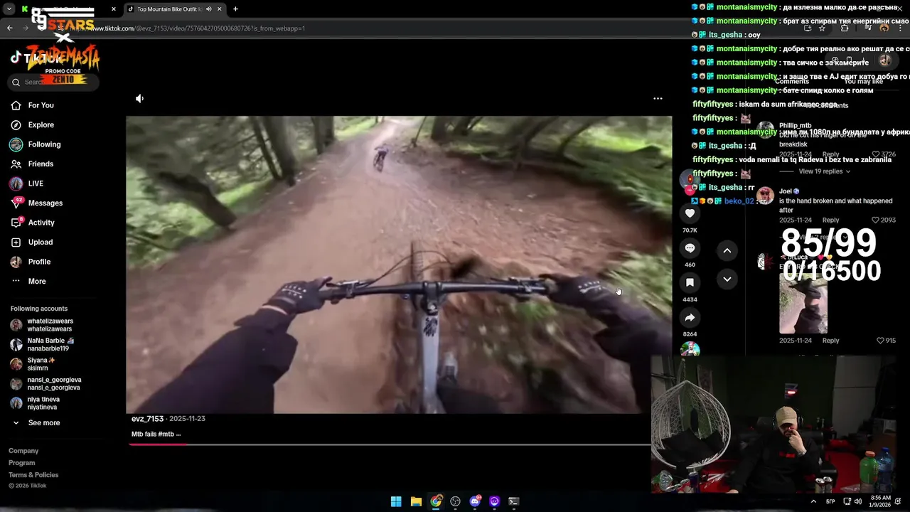The image size is (910, 512).
Task: Go to previous video with up arrow
Action: [x=727, y=250]
